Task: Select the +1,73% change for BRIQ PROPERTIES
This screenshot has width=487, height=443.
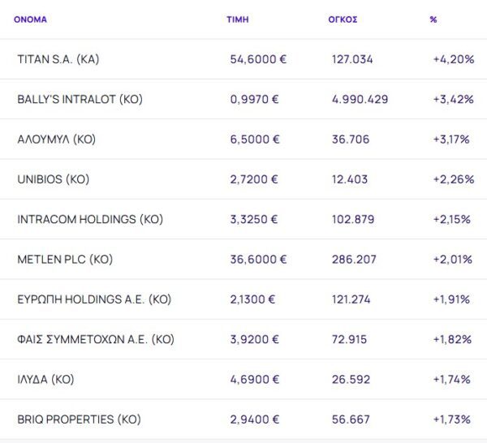Action: (x=452, y=419)
